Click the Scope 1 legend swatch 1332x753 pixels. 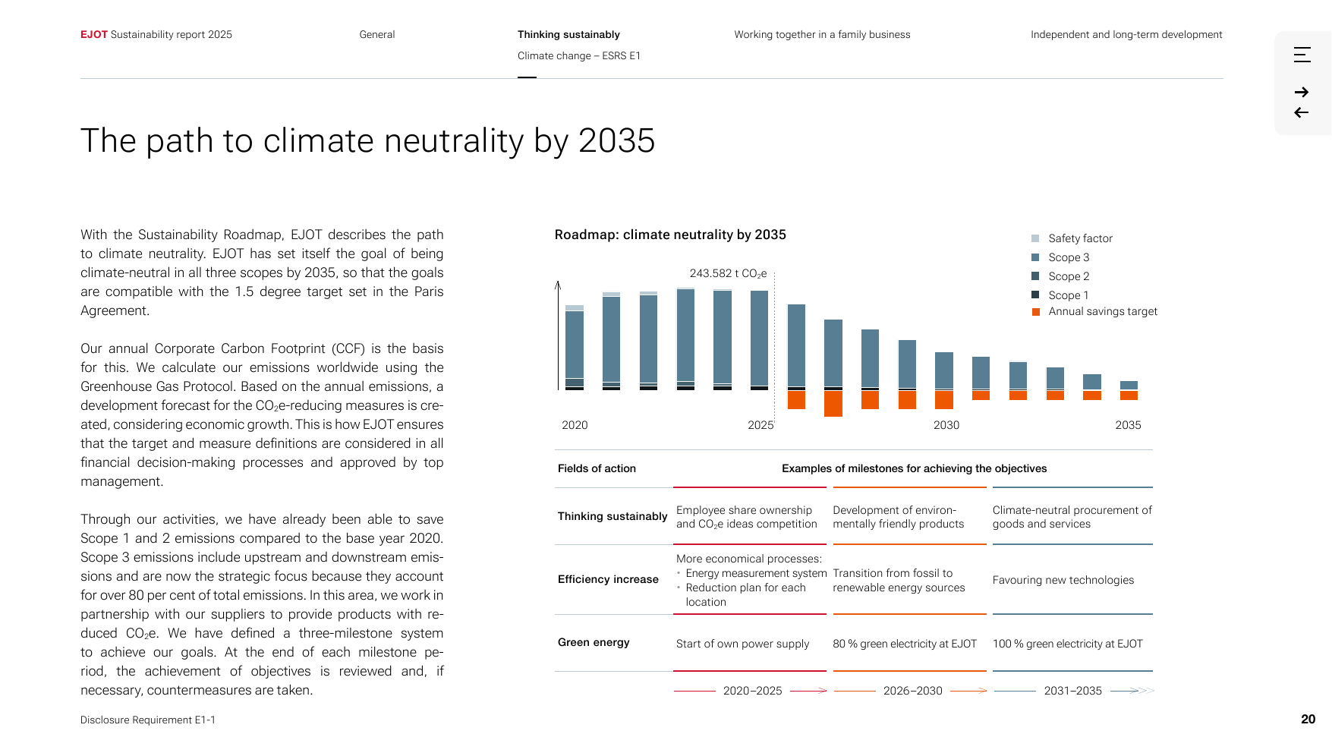(1035, 295)
